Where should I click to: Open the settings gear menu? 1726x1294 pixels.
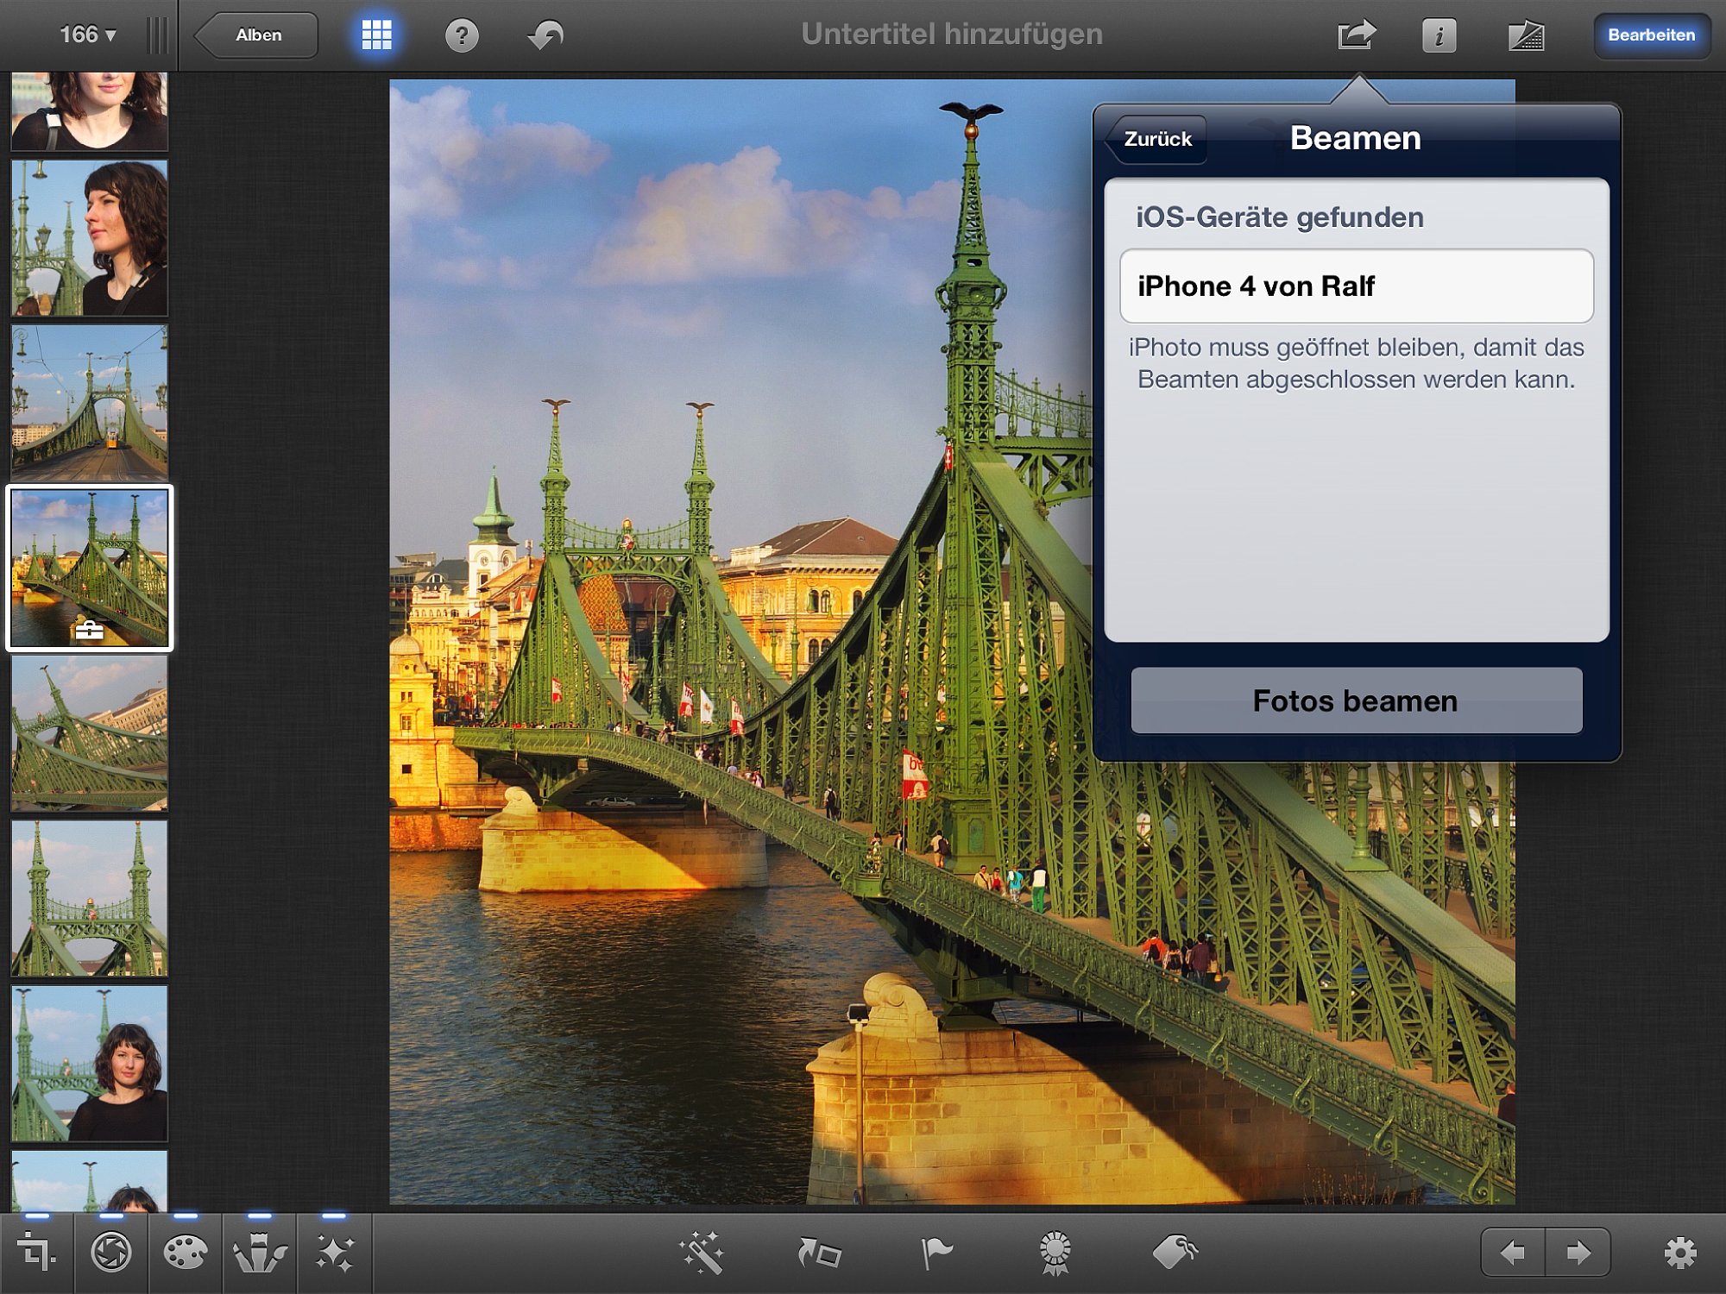(1679, 1253)
